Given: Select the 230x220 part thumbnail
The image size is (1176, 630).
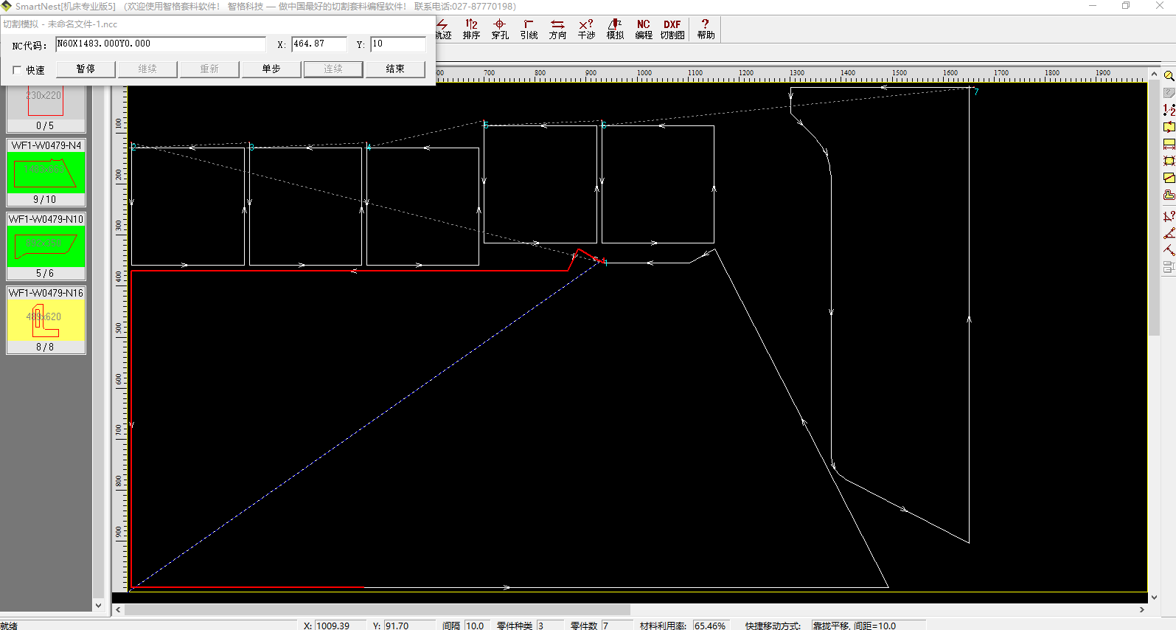Looking at the screenshot, I should click(46, 109).
